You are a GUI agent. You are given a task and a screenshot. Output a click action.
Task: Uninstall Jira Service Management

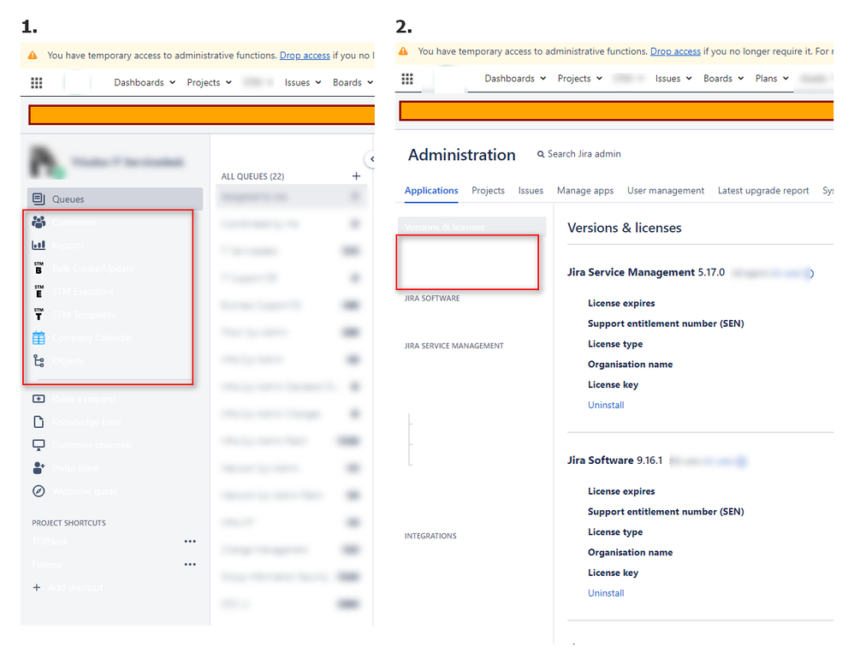pyautogui.click(x=606, y=405)
